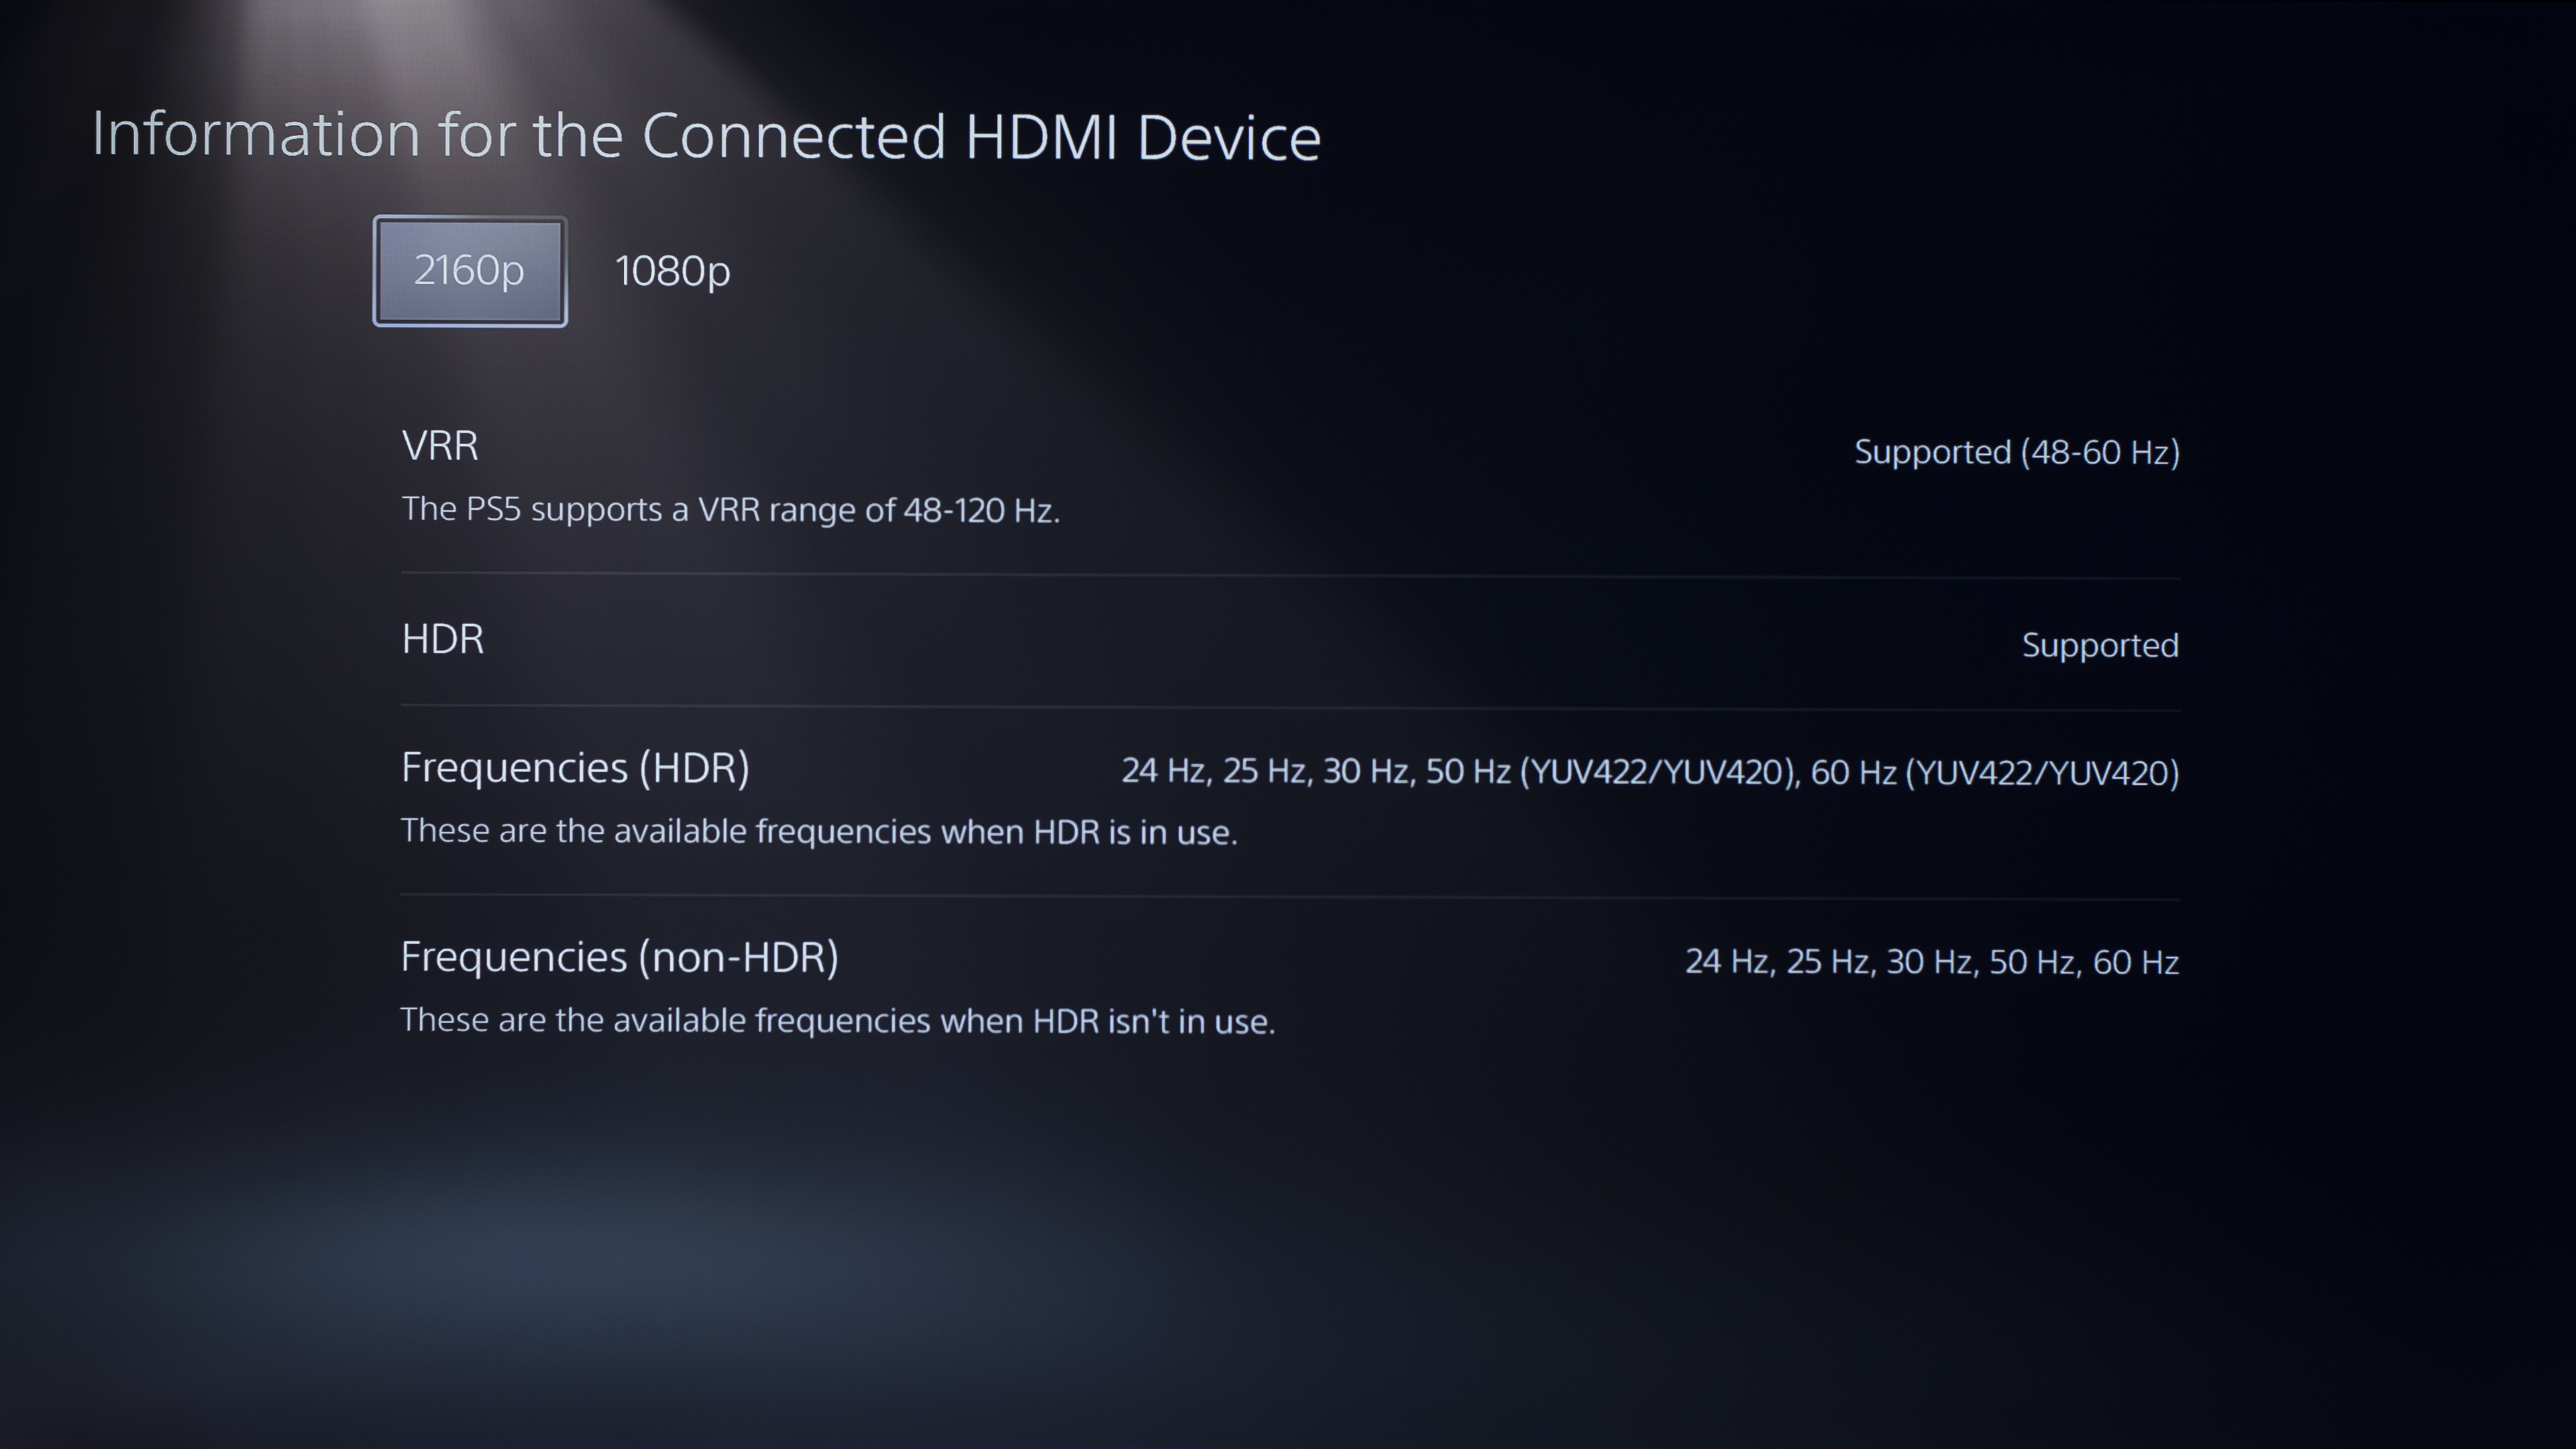Click 25 Hz in the non-HDR frequencies list
The image size is (2576, 1449).
coord(1828,961)
